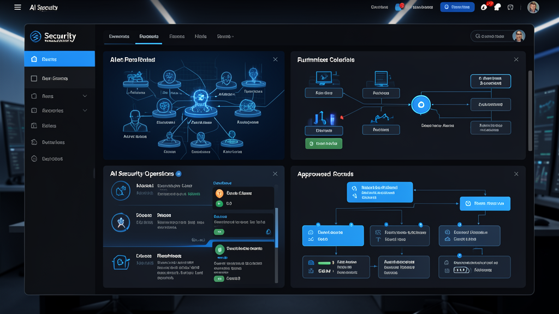
Task: Click the text link left of the red-badged switch in the top bar
Action: click(x=379, y=7)
